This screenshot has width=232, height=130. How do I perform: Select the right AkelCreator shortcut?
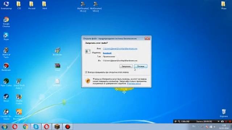[96, 6]
